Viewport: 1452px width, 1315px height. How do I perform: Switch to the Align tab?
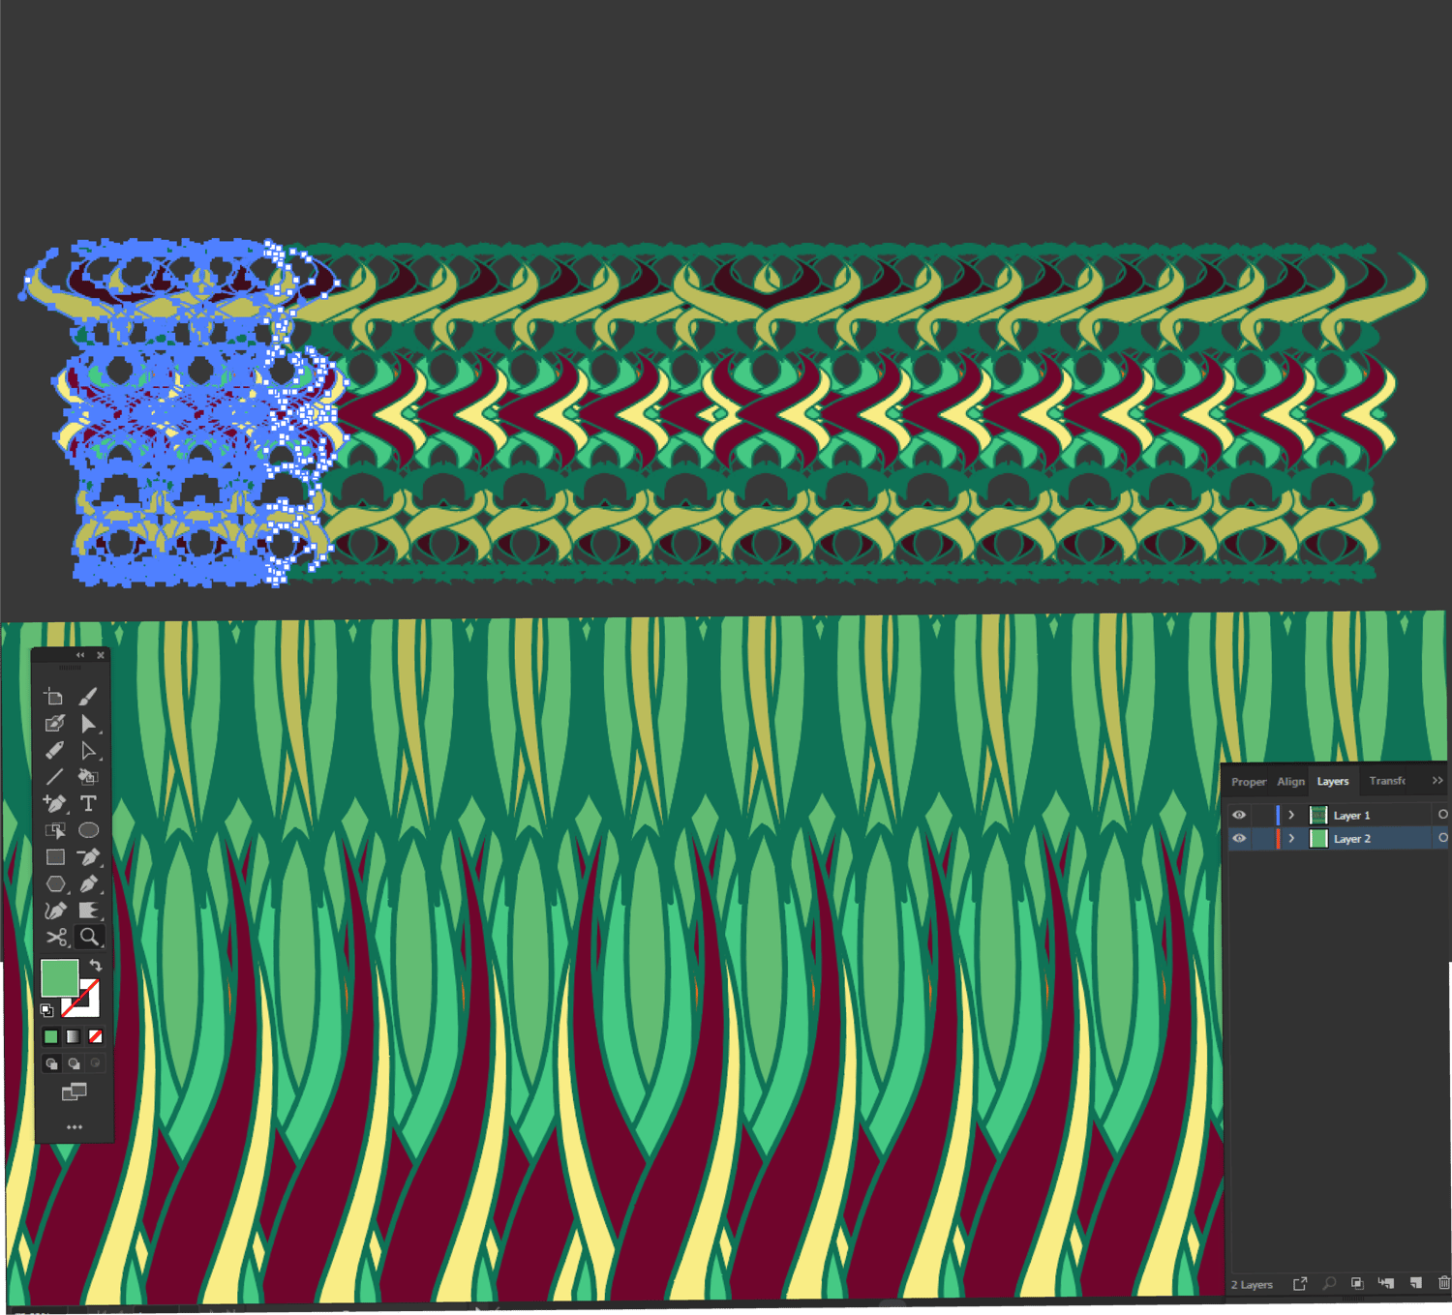1290,782
